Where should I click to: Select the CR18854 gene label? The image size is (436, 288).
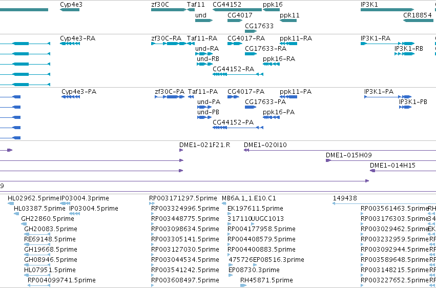418,15
